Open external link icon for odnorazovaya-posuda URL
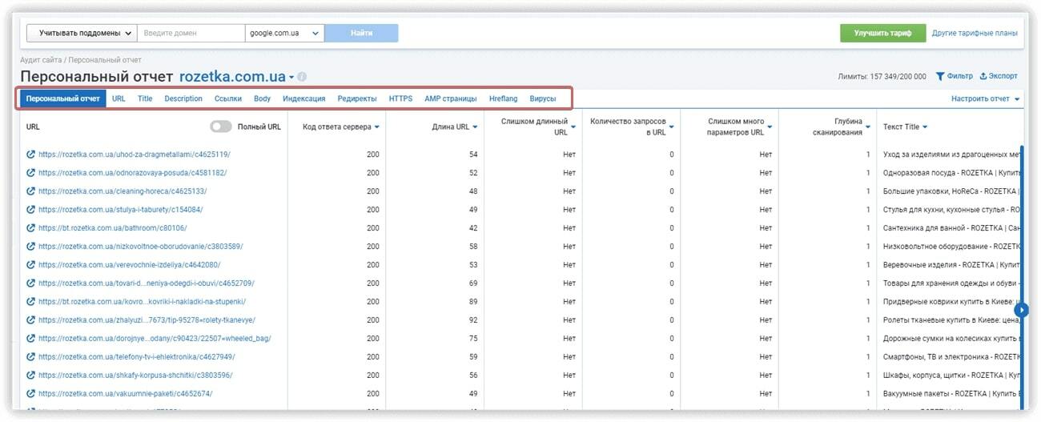Screen dimensions: 1041x422 point(31,172)
